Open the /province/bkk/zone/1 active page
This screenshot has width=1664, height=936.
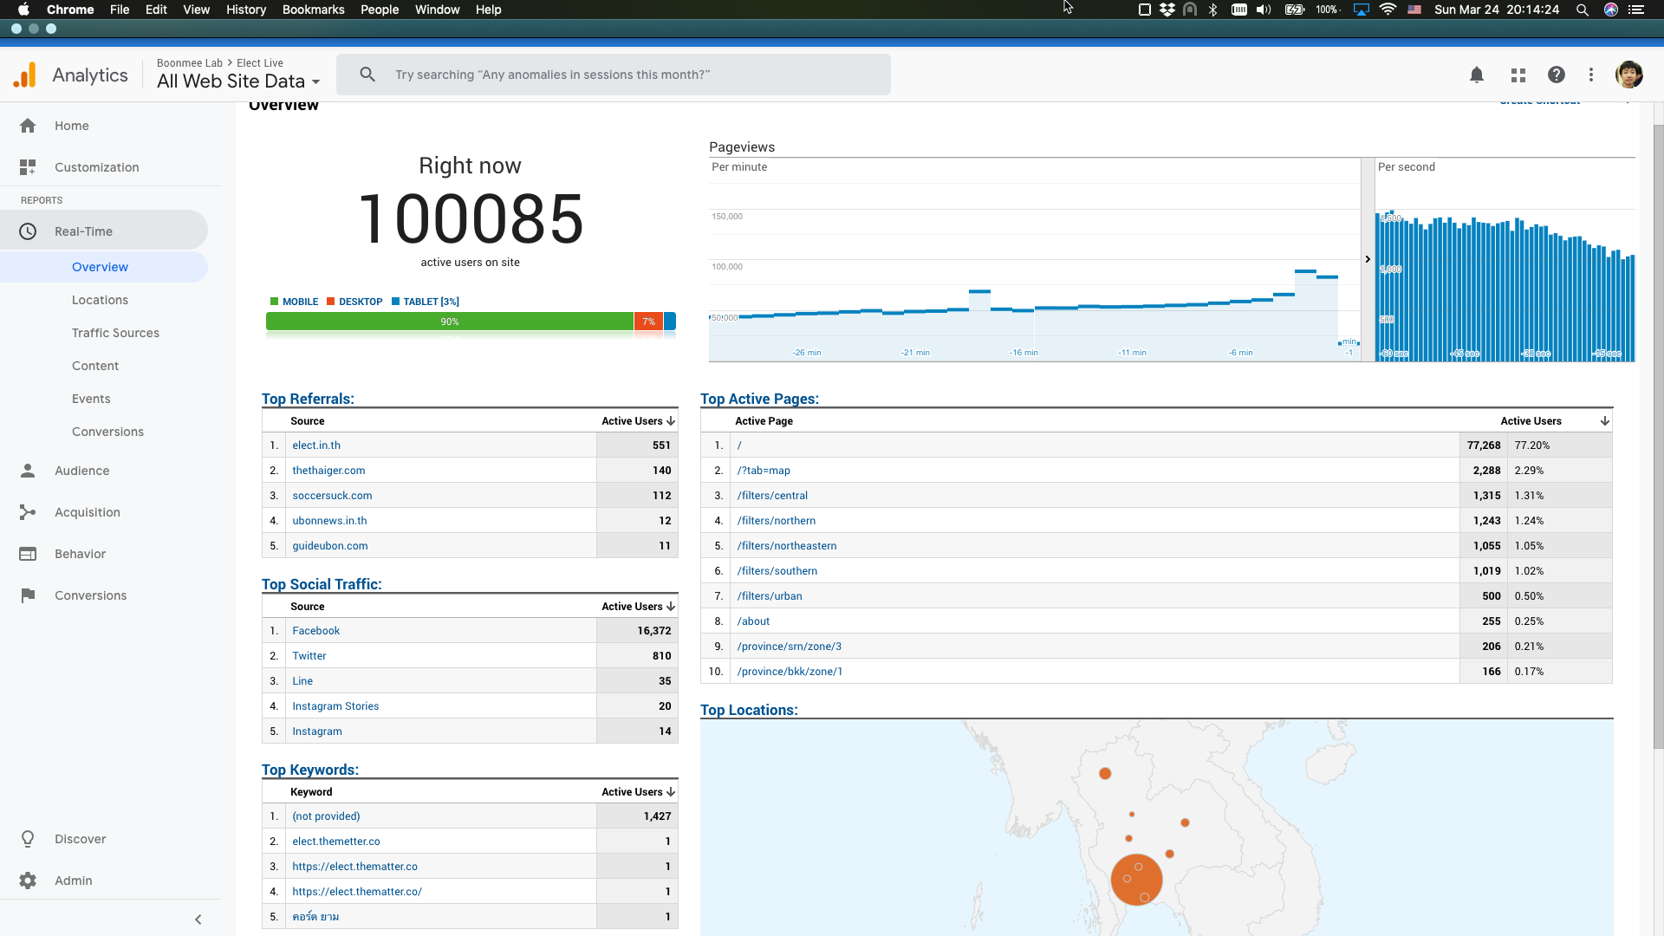[x=790, y=672]
